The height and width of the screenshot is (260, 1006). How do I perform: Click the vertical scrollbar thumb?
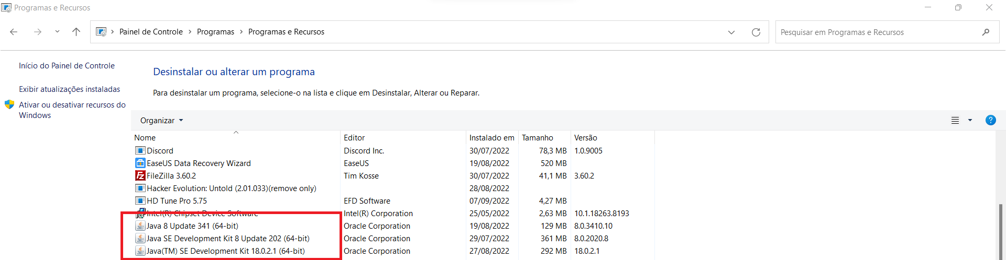(x=1001, y=231)
